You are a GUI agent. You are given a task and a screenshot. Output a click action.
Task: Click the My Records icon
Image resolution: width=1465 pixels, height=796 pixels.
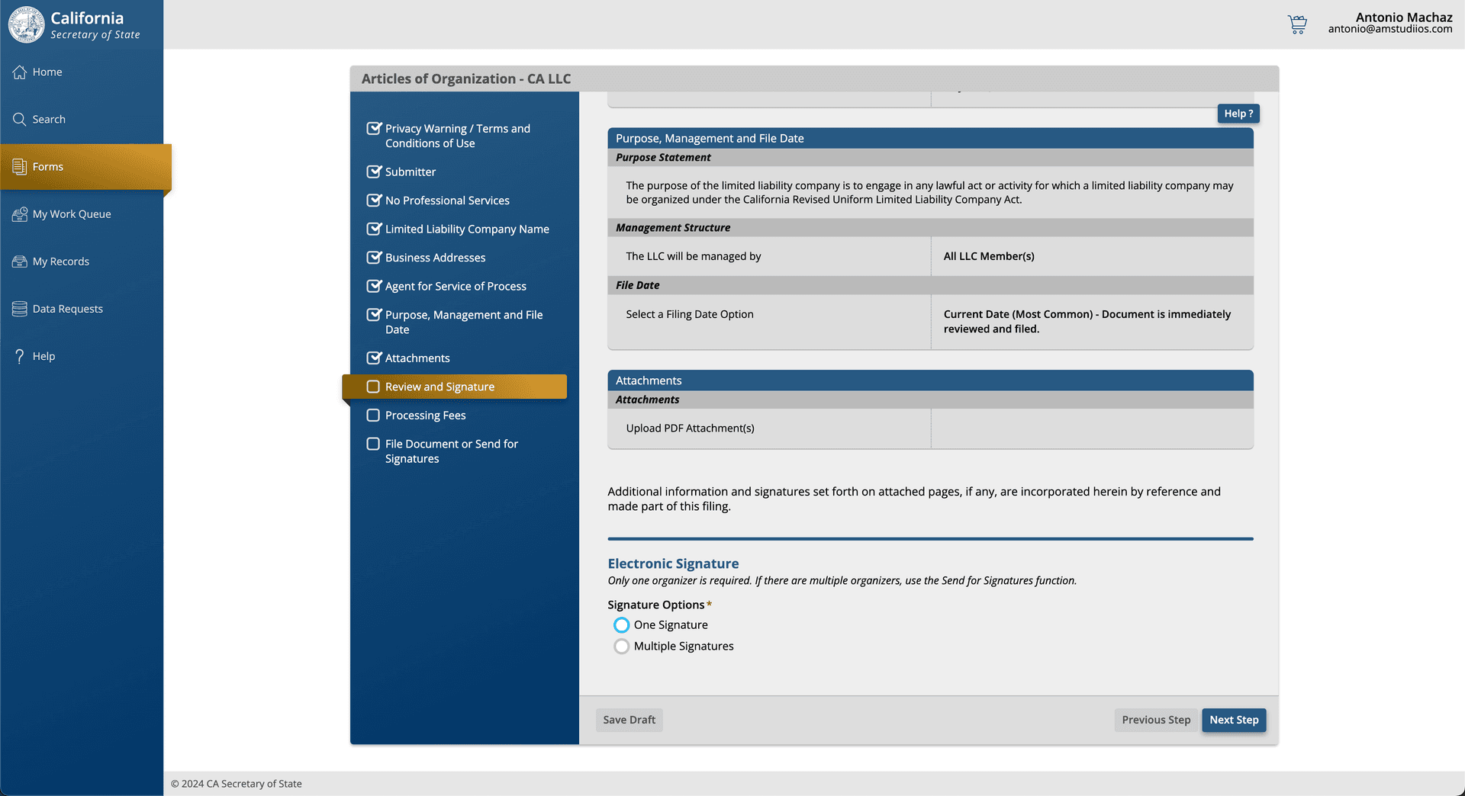click(x=20, y=262)
